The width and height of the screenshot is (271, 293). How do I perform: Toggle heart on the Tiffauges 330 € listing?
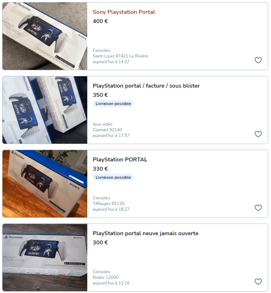coord(258,208)
